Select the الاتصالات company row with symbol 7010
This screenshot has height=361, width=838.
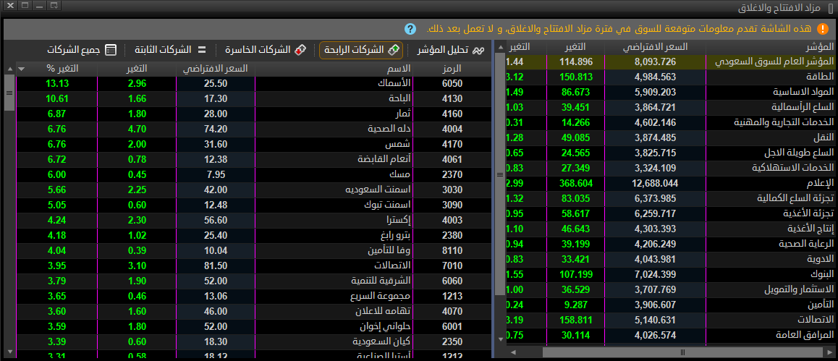(x=254, y=266)
